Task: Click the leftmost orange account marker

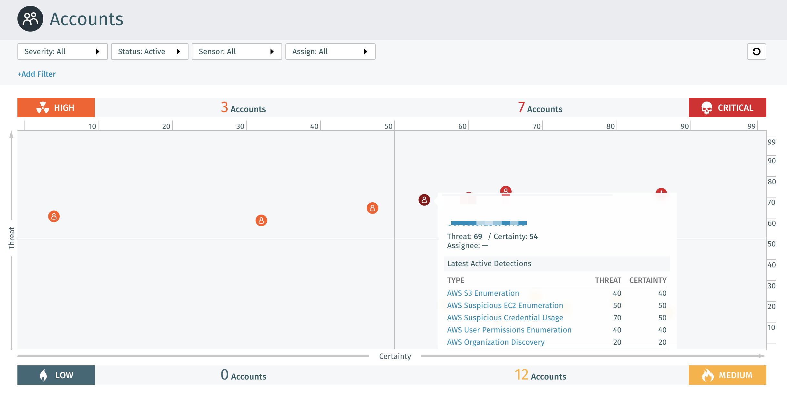Action: (54, 216)
